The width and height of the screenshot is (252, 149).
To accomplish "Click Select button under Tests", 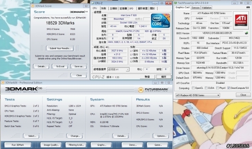I will point(31,136).
